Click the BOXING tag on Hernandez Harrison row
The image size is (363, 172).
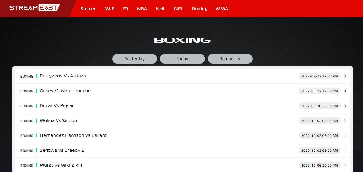coord(27,136)
